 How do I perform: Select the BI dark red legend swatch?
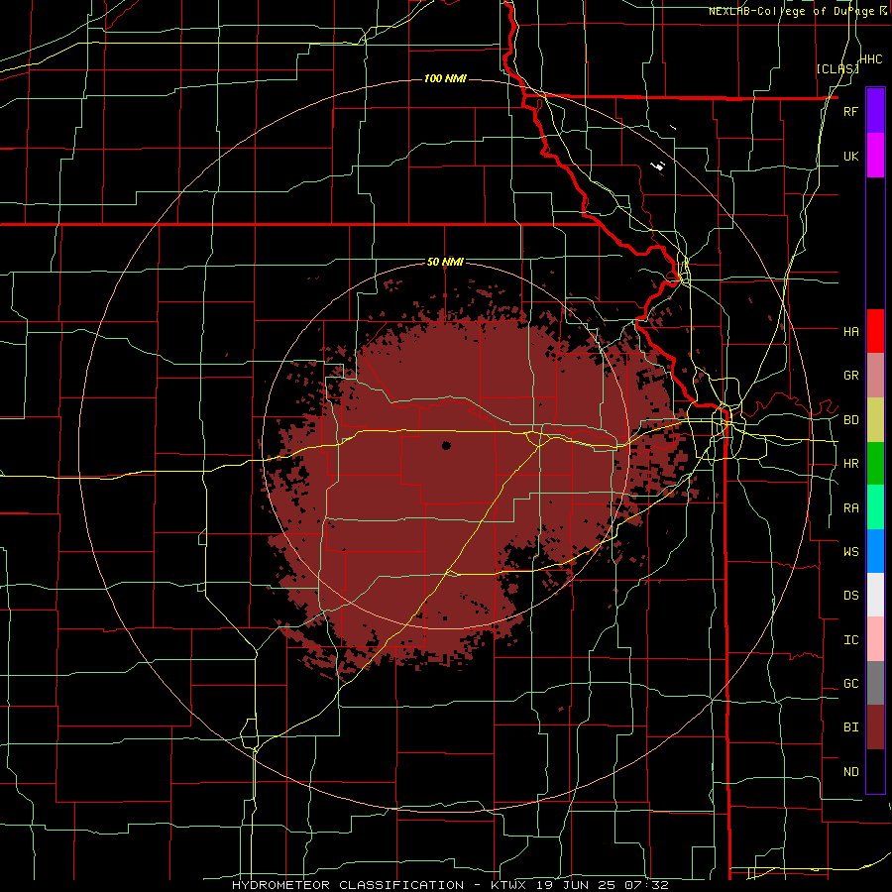click(x=875, y=727)
